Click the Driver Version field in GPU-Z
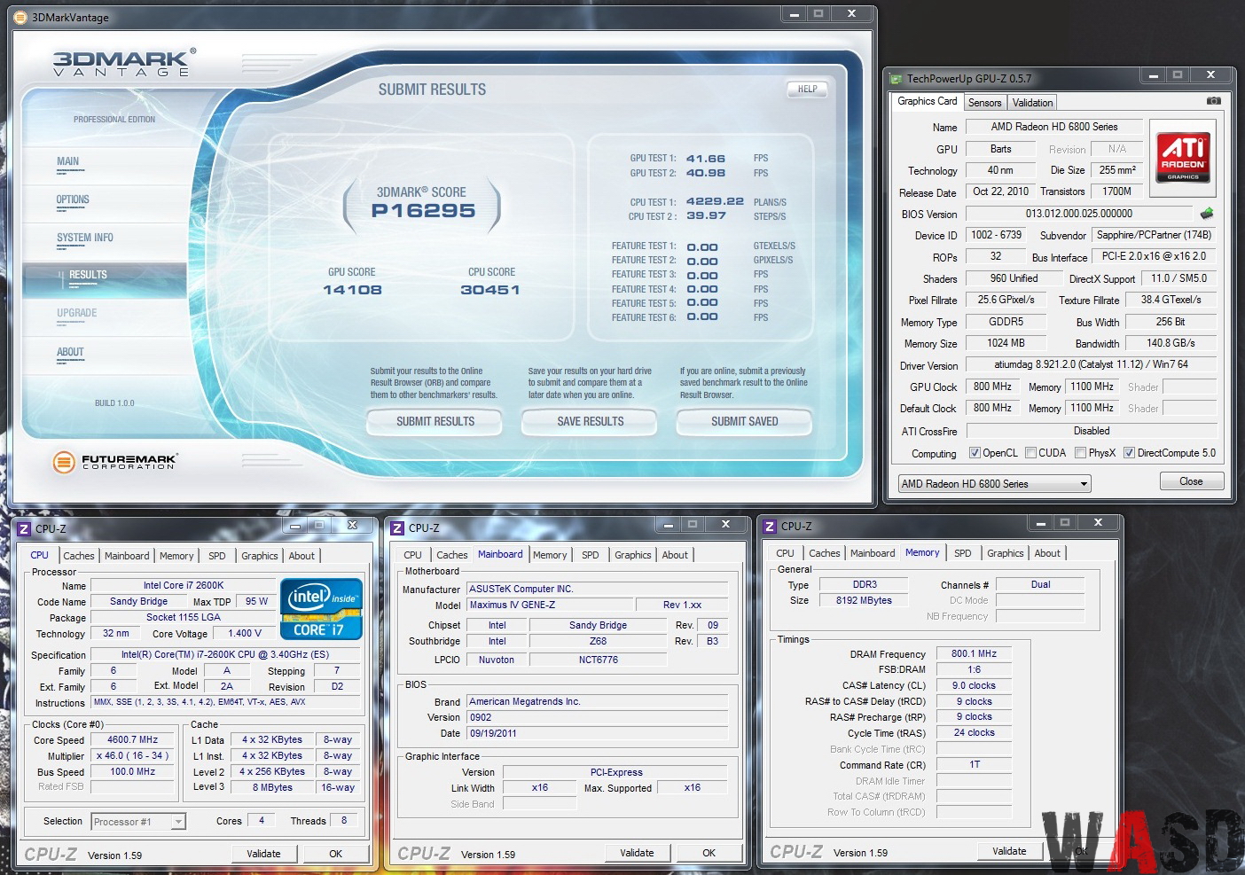Screen dimensions: 1245x875 pos(1091,364)
